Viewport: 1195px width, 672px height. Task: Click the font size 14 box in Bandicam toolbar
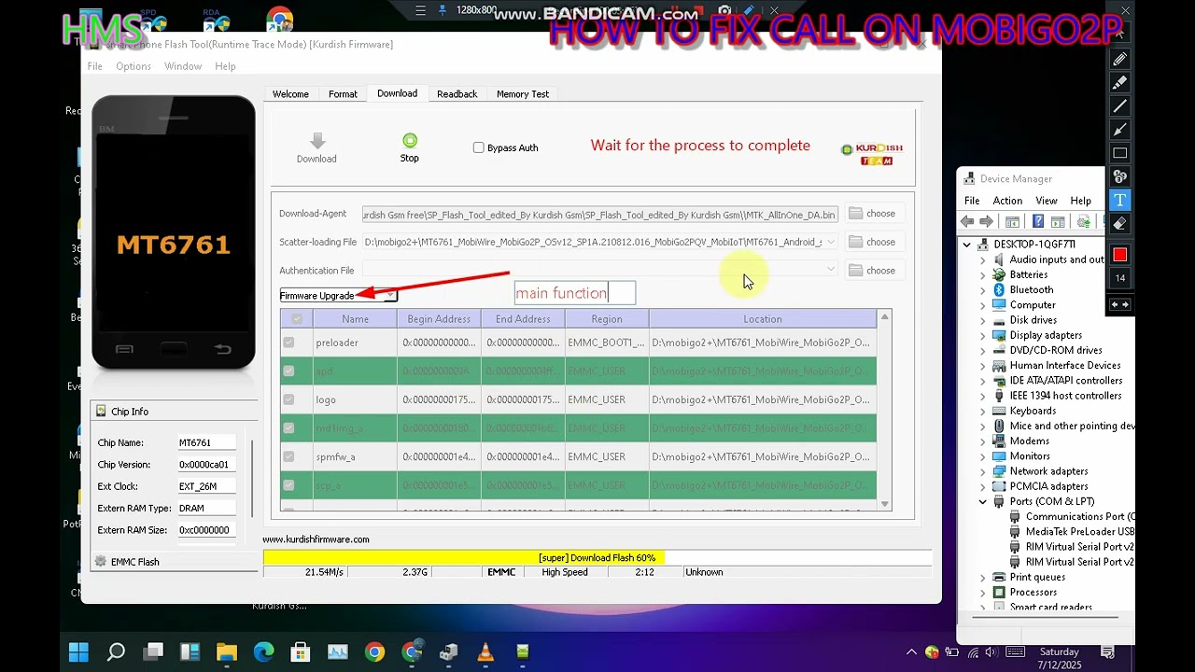[x=1120, y=278]
